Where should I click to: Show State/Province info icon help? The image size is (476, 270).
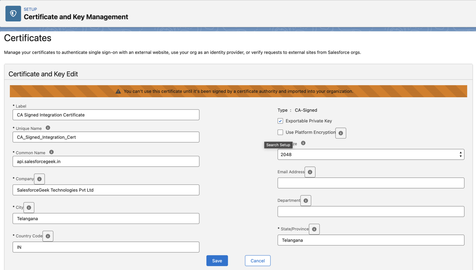(314, 229)
